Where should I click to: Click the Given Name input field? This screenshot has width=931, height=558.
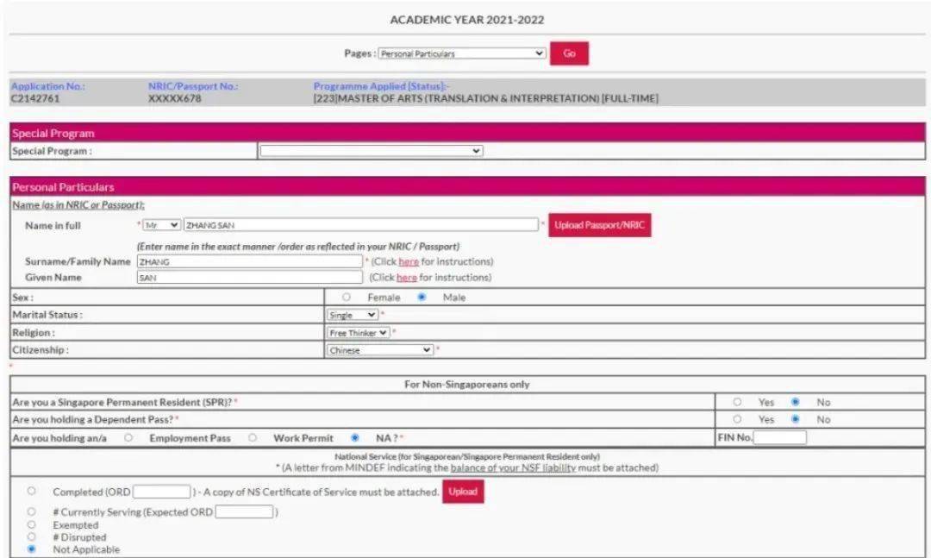tap(250, 278)
